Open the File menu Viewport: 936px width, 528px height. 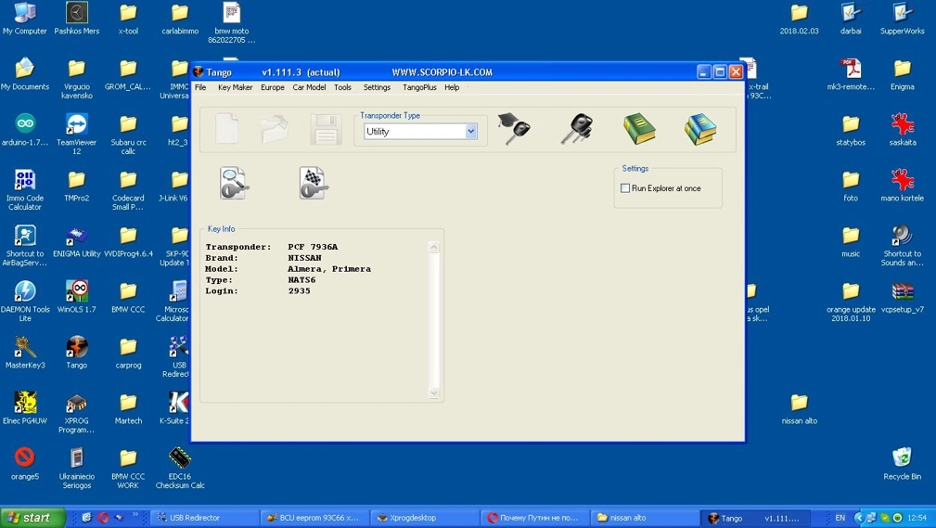[200, 87]
